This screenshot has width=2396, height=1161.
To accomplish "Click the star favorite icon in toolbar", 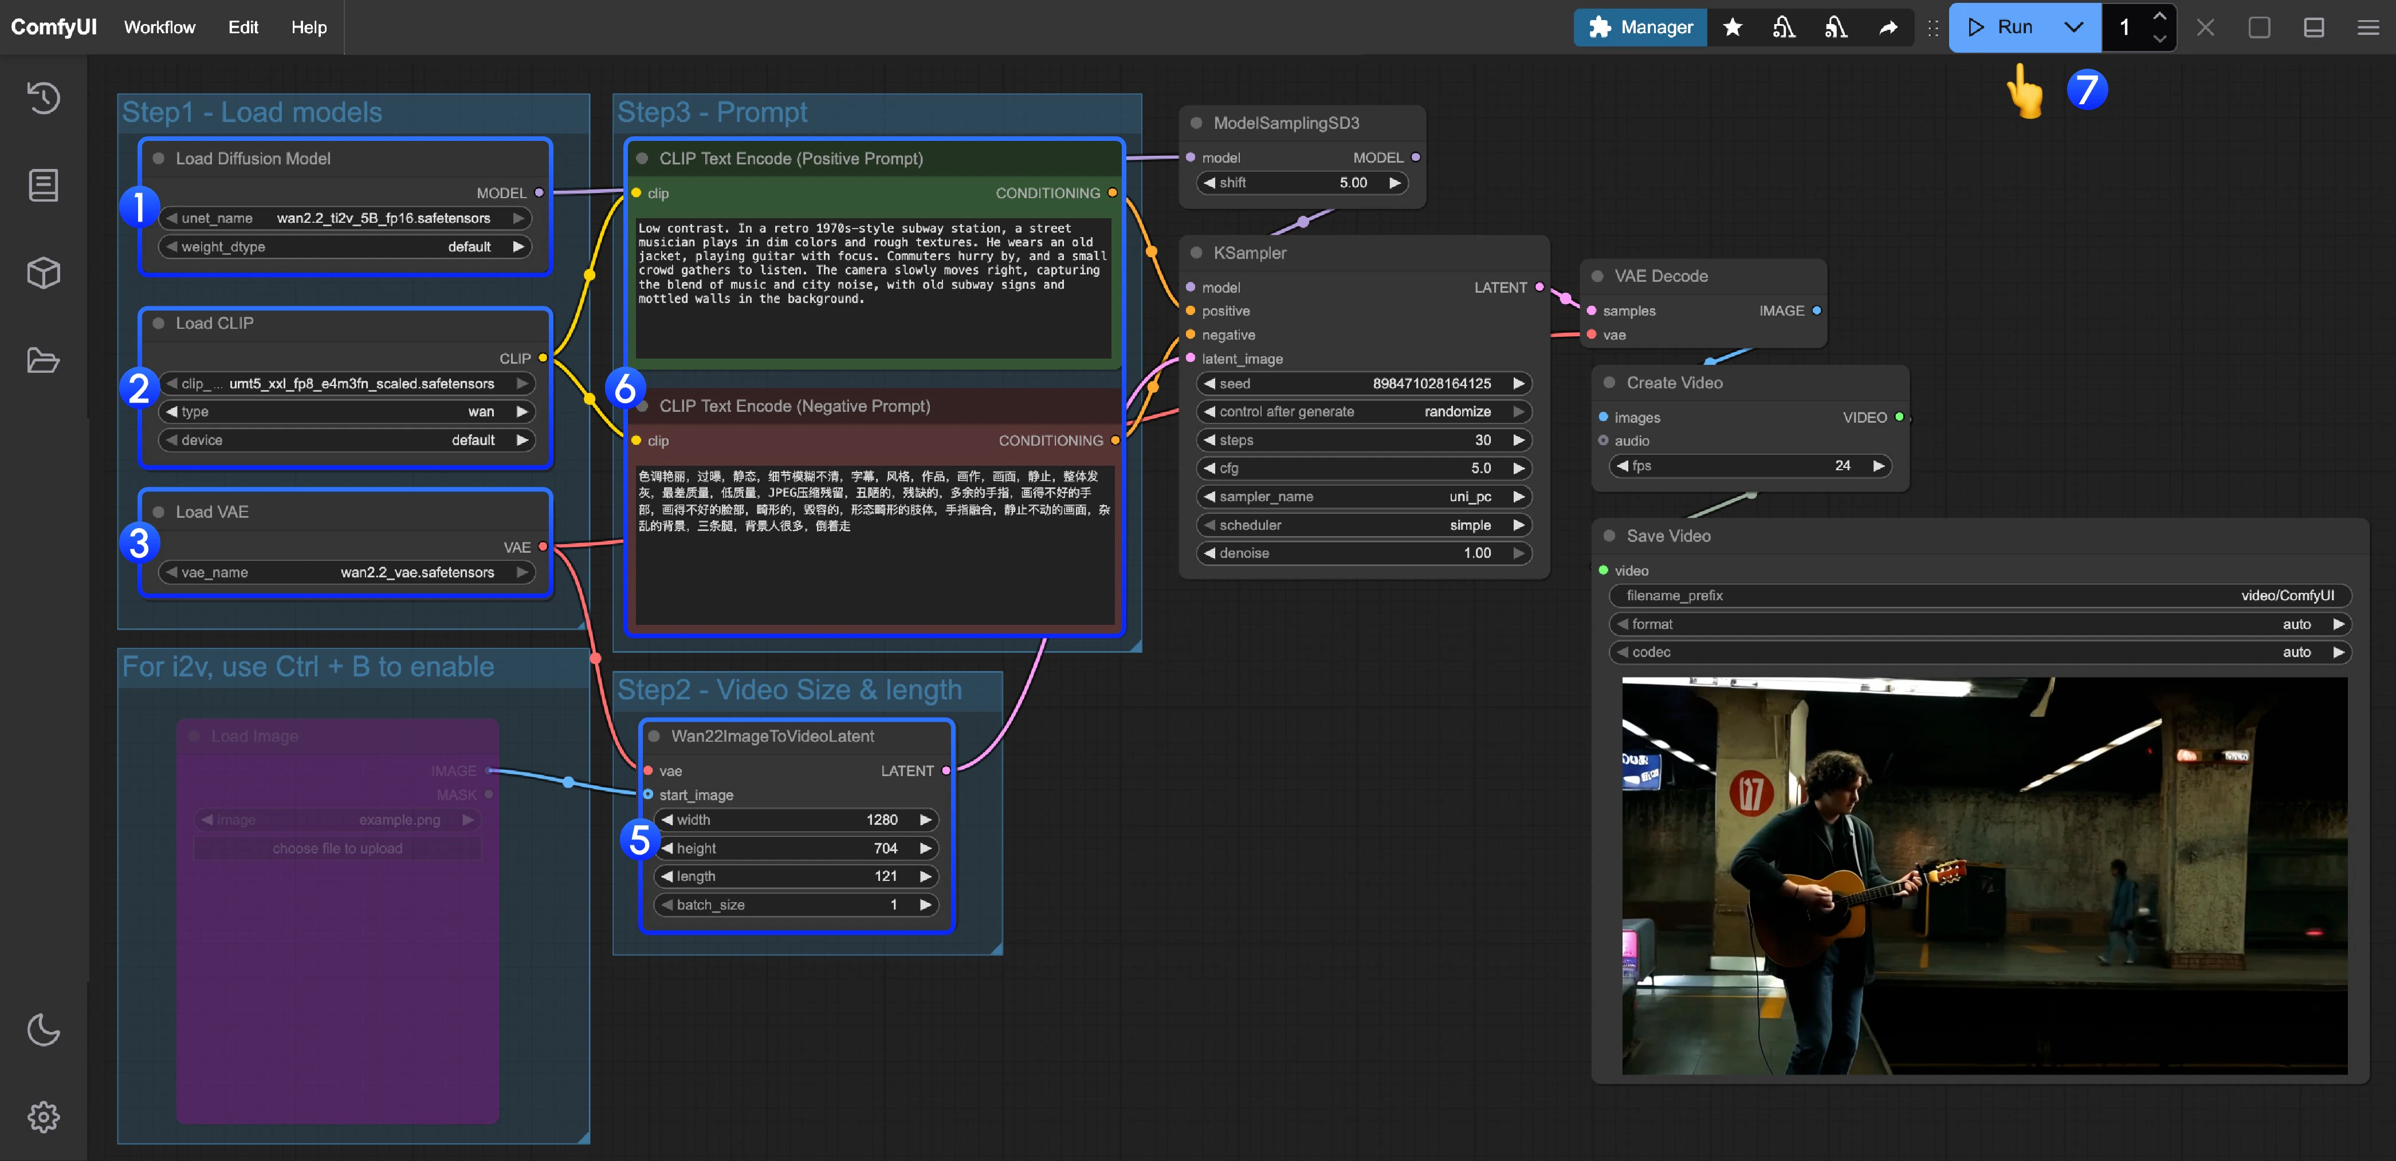I will click(1732, 27).
